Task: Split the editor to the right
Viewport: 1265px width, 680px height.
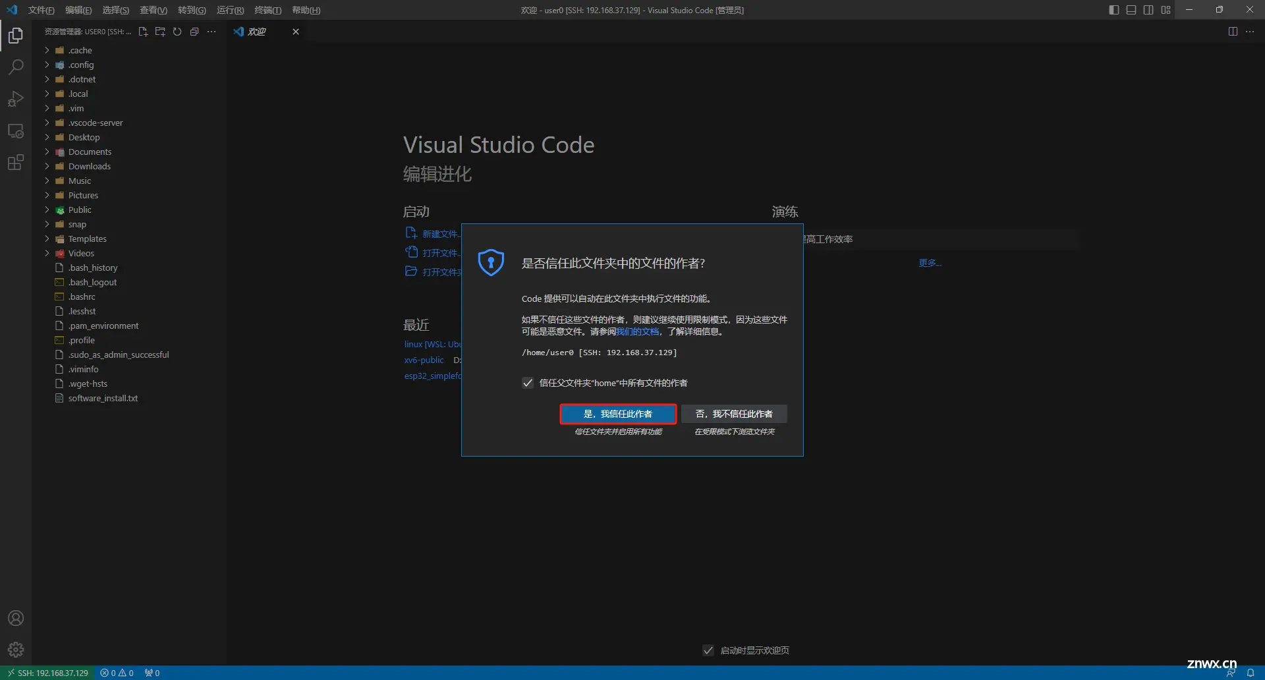Action: click(x=1233, y=32)
